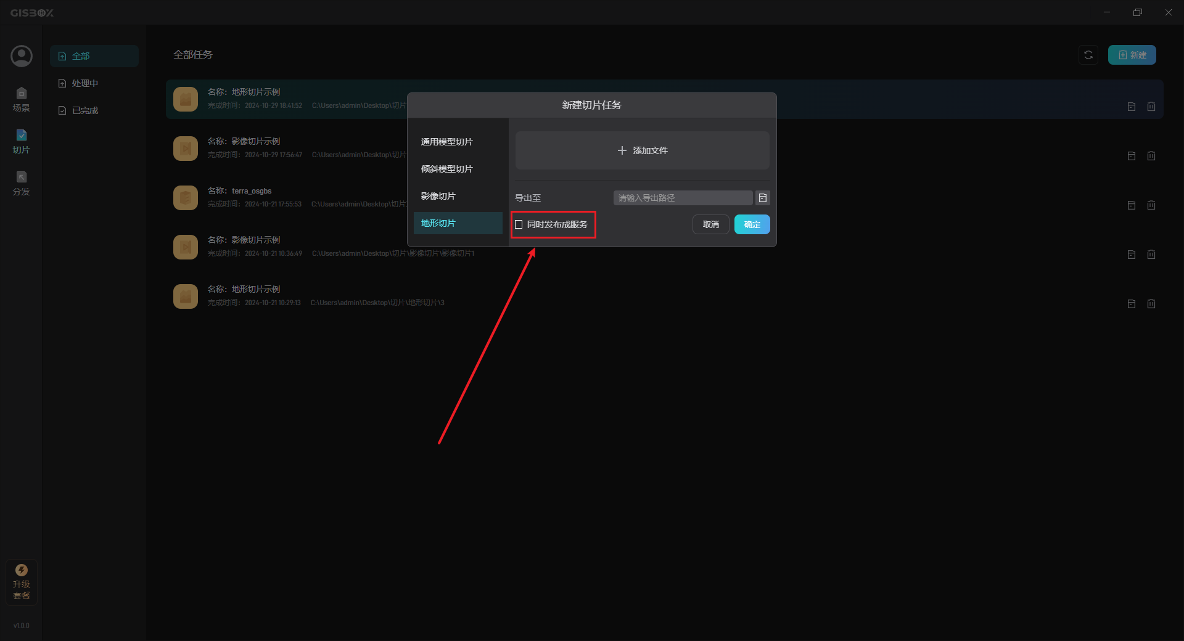Open the 切片 sidebar section
The width and height of the screenshot is (1184, 641).
pyautogui.click(x=22, y=142)
